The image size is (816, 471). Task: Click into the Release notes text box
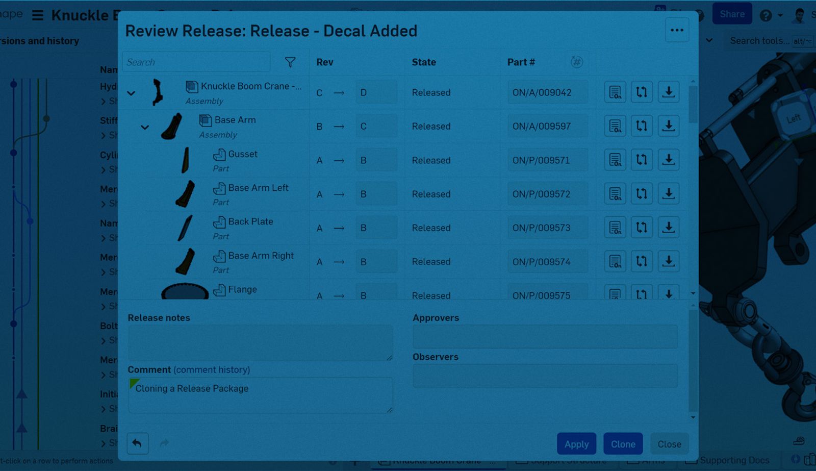pyautogui.click(x=260, y=343)
